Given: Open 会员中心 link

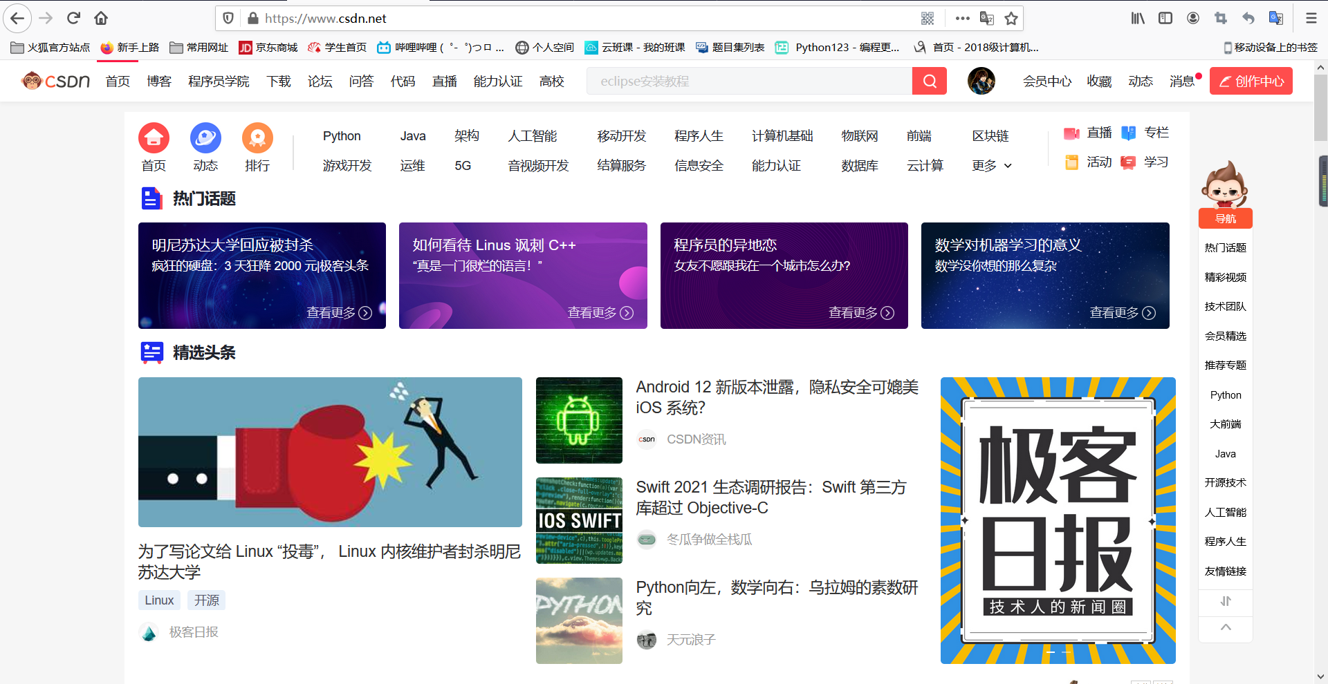Looking at the screenshot, I should (x=1047, y=82).
